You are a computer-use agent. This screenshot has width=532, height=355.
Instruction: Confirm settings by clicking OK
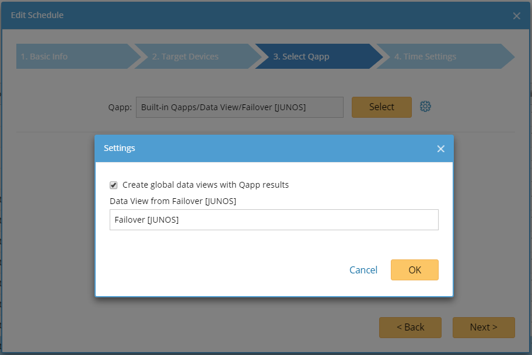point(414,270)
